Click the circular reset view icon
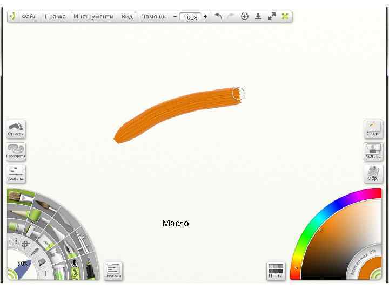 click(x=245, y=17)
